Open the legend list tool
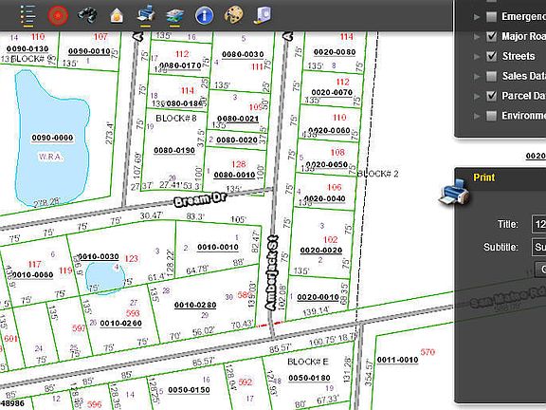This screenshot has width=546, height=410. point(27,15)
